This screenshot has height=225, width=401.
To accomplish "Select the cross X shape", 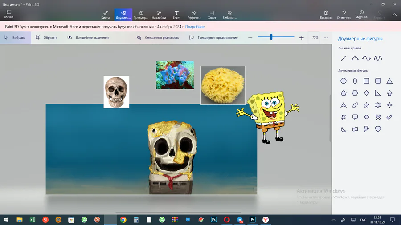I will 378,117.
